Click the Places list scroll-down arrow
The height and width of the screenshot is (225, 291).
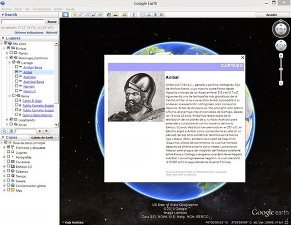tap(56, 125)
